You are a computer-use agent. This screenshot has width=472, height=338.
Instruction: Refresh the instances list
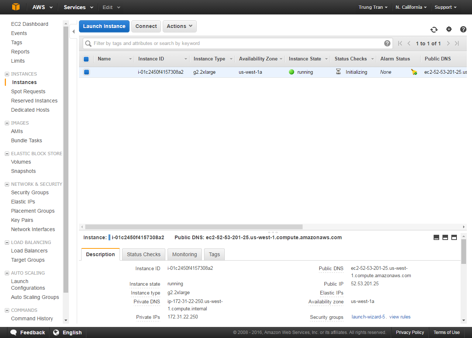tap(434, 29)
